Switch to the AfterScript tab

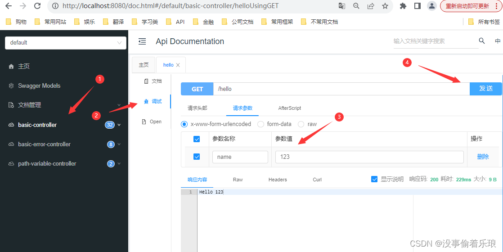point(289,108)
